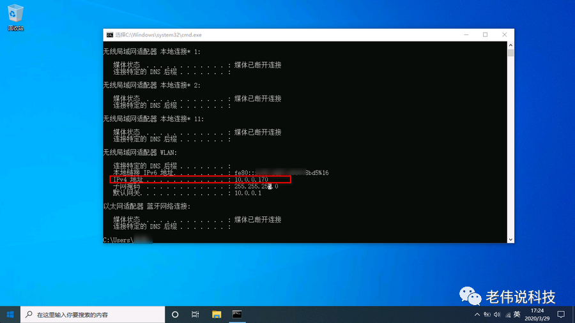
Task: Open the Recycle Bin desktop icon
Action: point(15,18)
